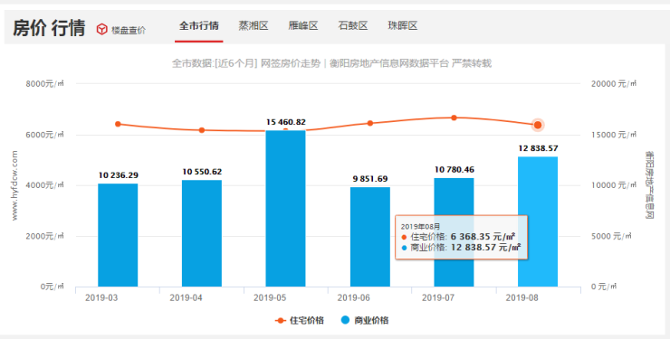Click tooltip line 商业价格: 12 838.57

coord(461,248)
